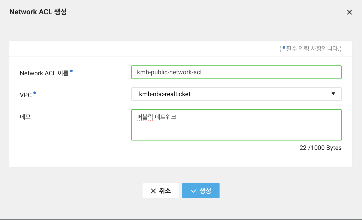
Task: Click the 메모 label
Action: [25, 117]
